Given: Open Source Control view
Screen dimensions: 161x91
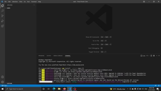Looking at the screenshot, I should coord(3,16).
